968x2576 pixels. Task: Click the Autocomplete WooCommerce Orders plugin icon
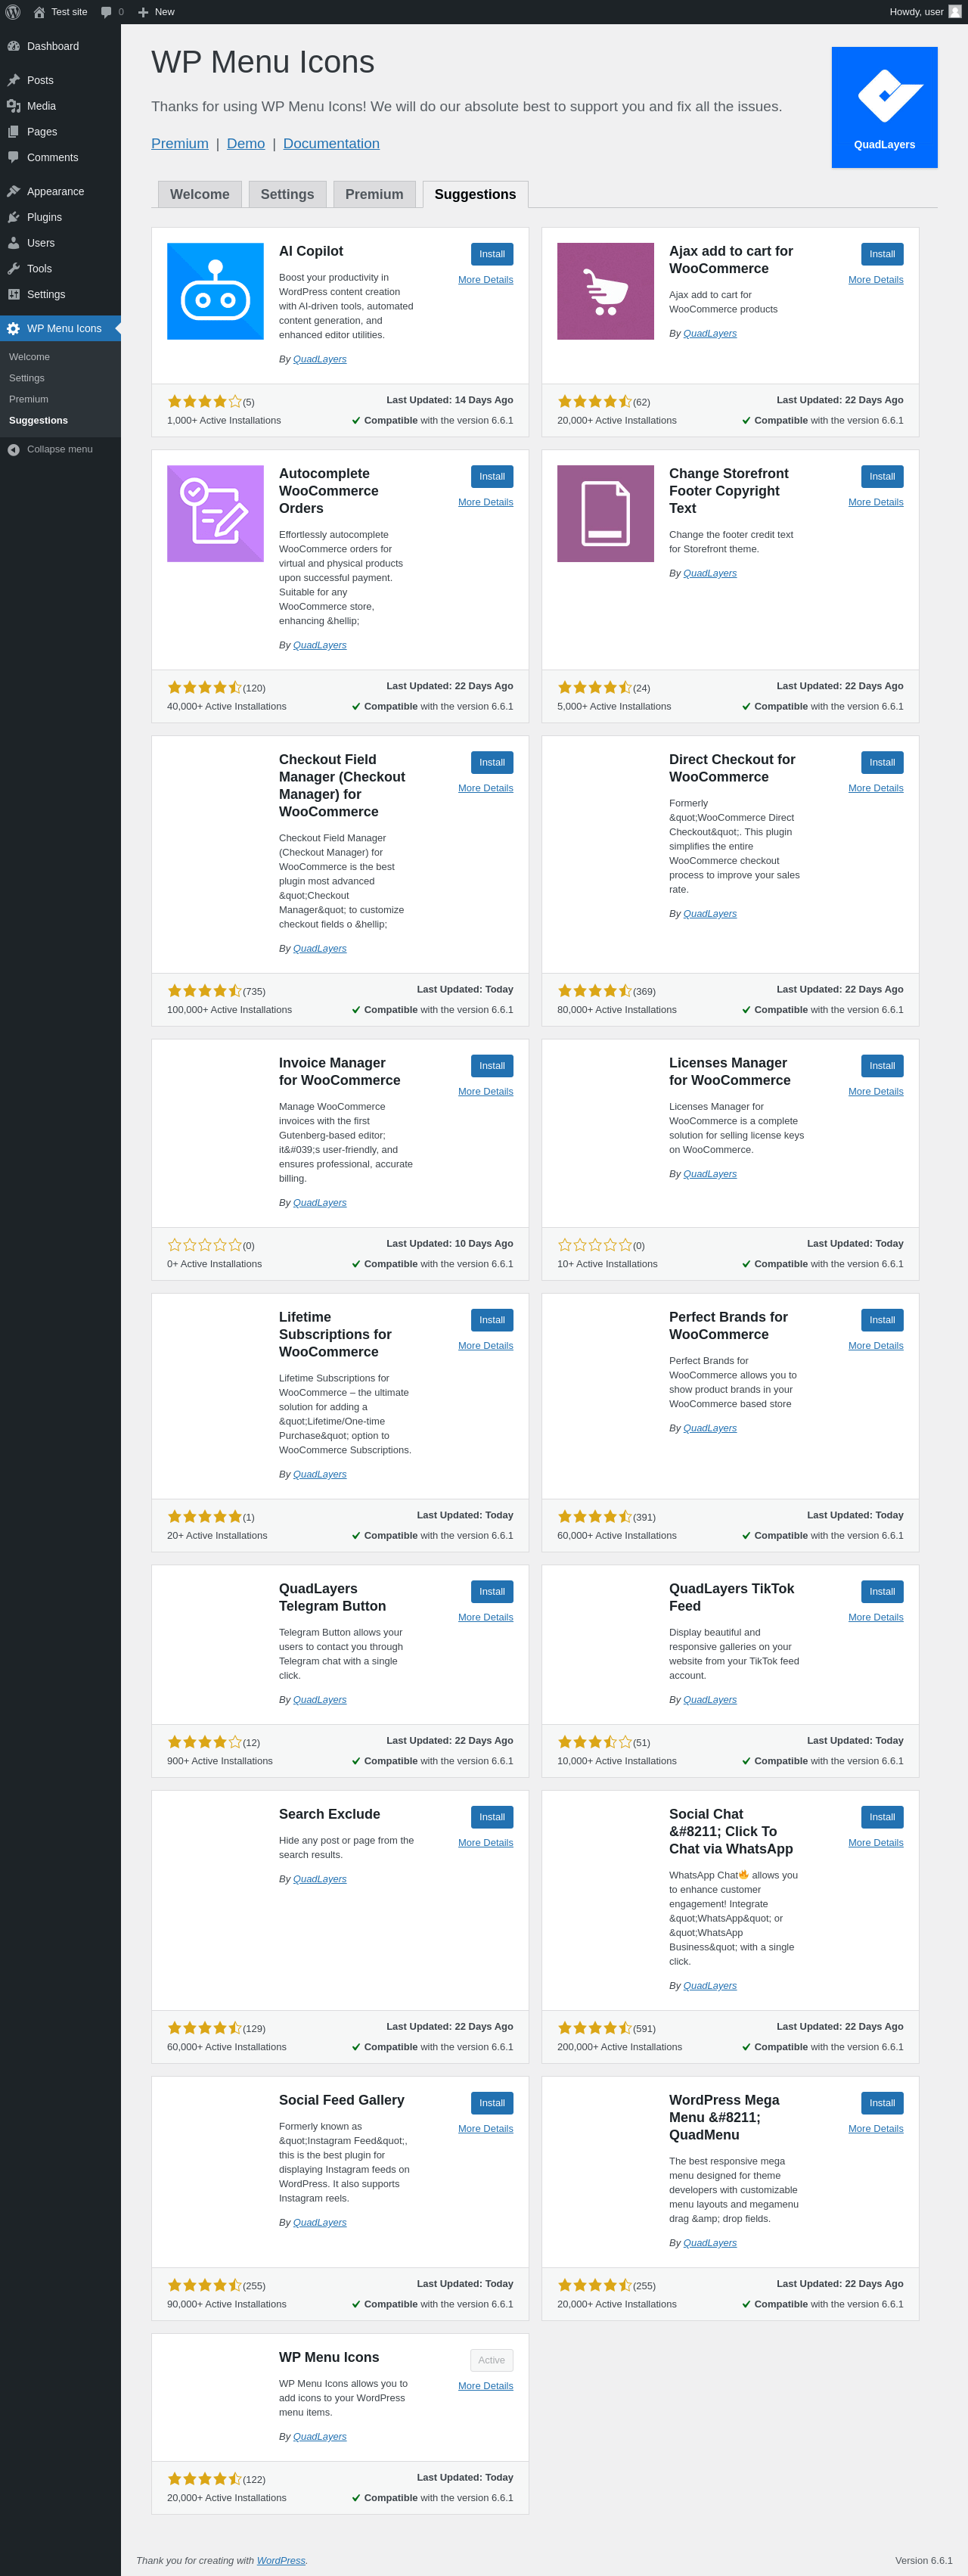pyautogui.click(x=215, y=513)
